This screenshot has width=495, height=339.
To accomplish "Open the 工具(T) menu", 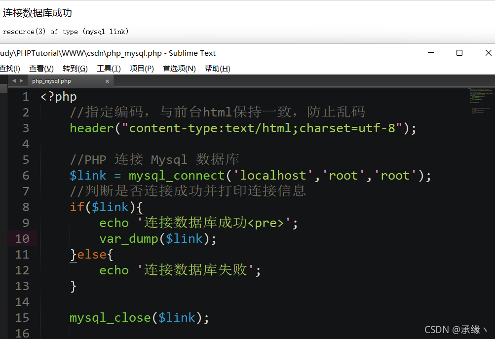I will [109, 69].
